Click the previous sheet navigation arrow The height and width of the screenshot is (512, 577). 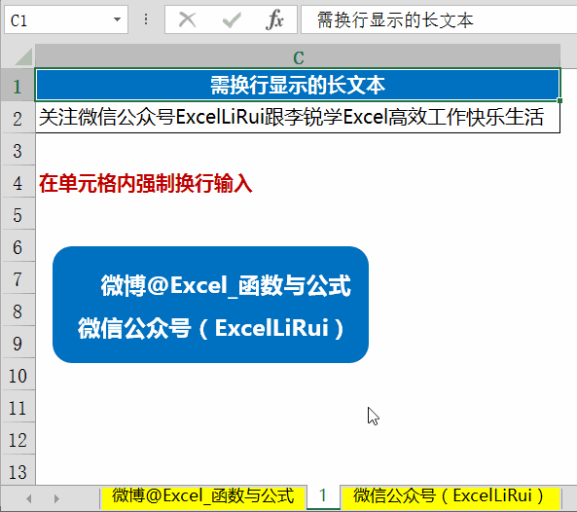[x=28, y=498]
